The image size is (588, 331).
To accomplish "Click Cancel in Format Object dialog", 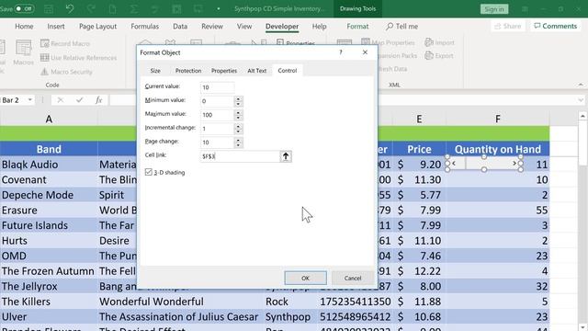I will pyautogui.click(x=353, y=278).
